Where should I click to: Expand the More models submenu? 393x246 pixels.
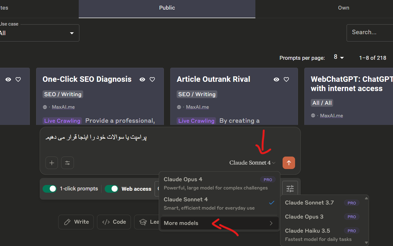coord(220,223)
